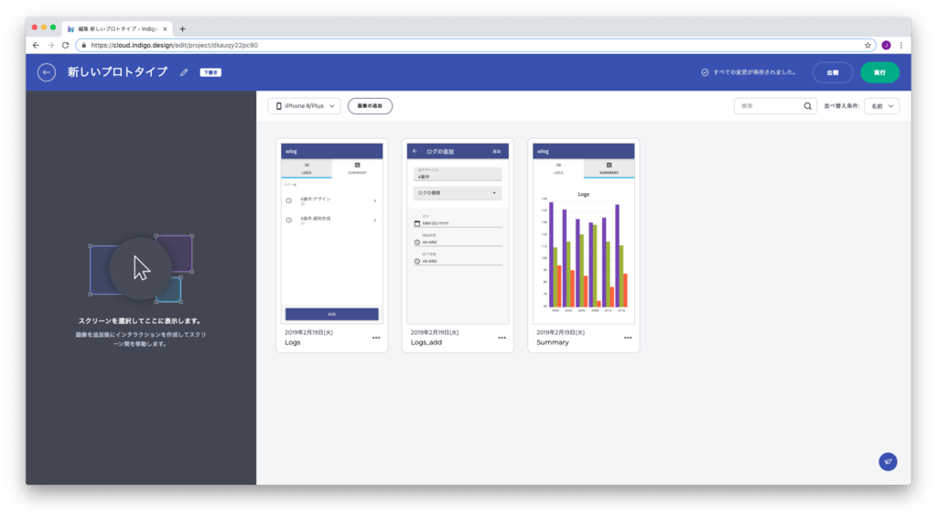Open more options for Summary card
The height and width of the screenshot is (519, 937).
[628, 338]
